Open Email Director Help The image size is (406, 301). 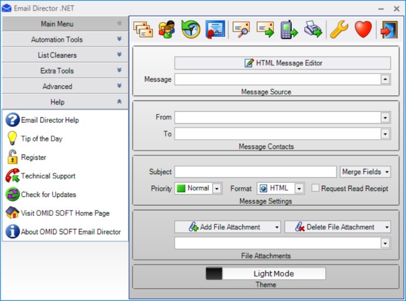point(50,120)
